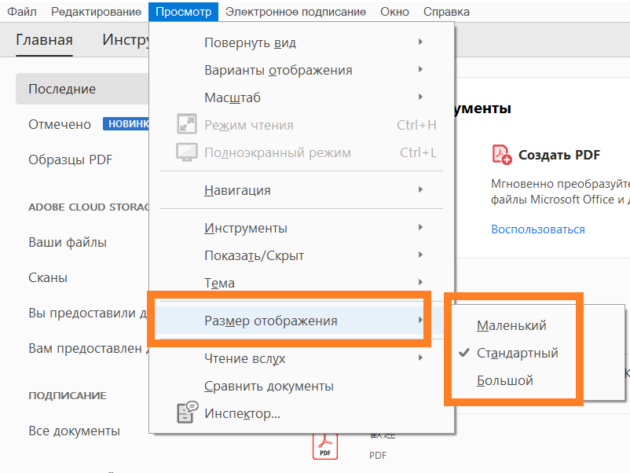This screenshot has height=473, width=630.
Task: Switch to the Главная tab
Action: point(44,42)
